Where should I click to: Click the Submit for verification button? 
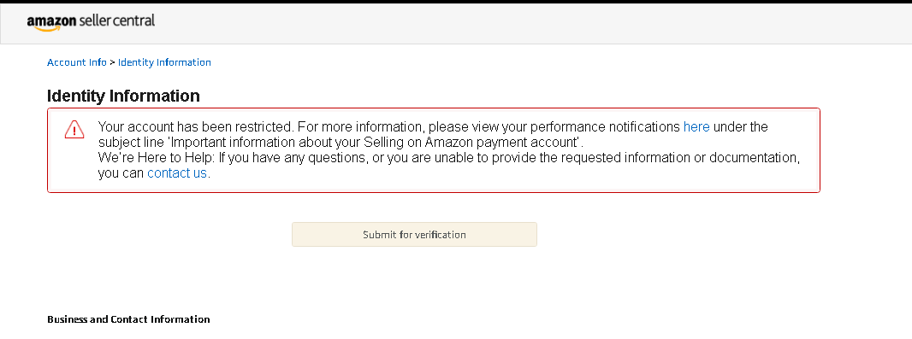tap(414, 235)
